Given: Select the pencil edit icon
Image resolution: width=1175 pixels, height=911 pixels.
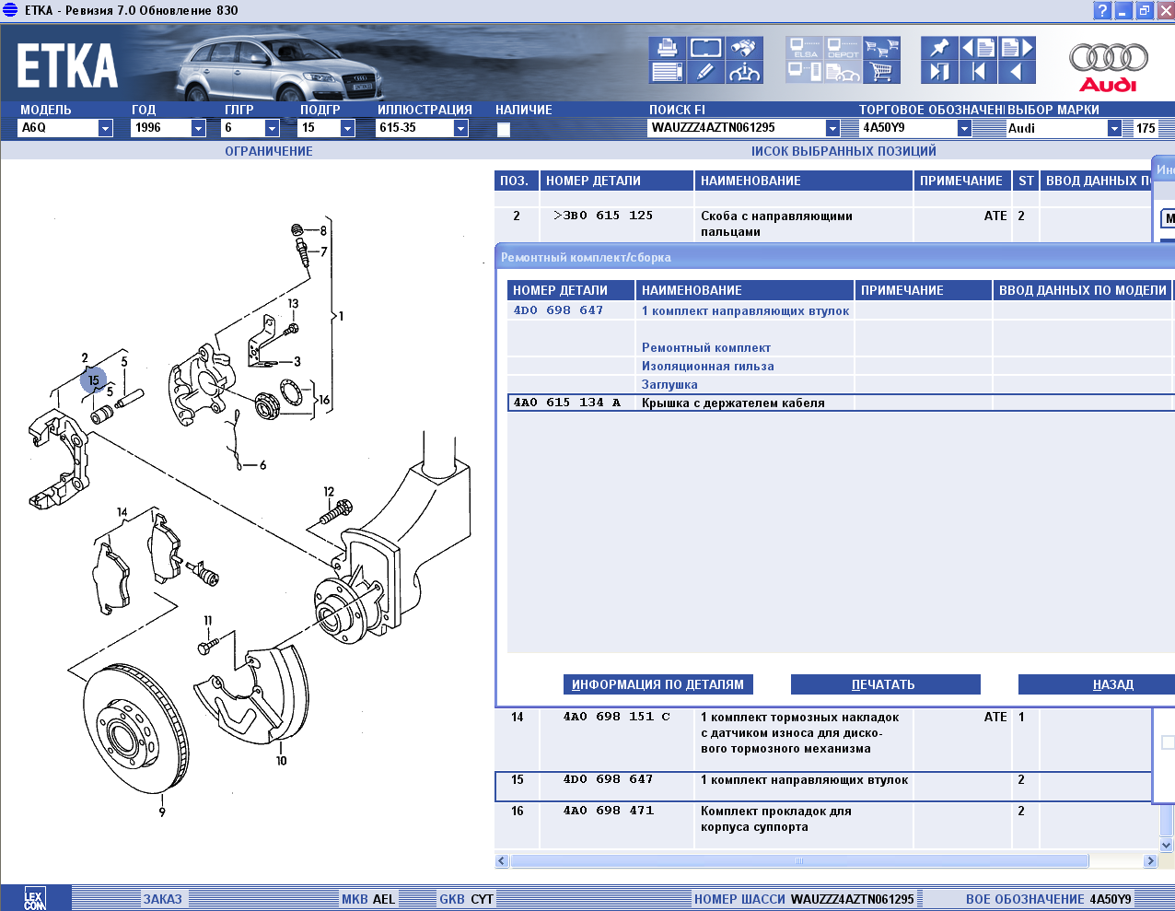Looking at the screenshot, I should click(x=705, y=72).
